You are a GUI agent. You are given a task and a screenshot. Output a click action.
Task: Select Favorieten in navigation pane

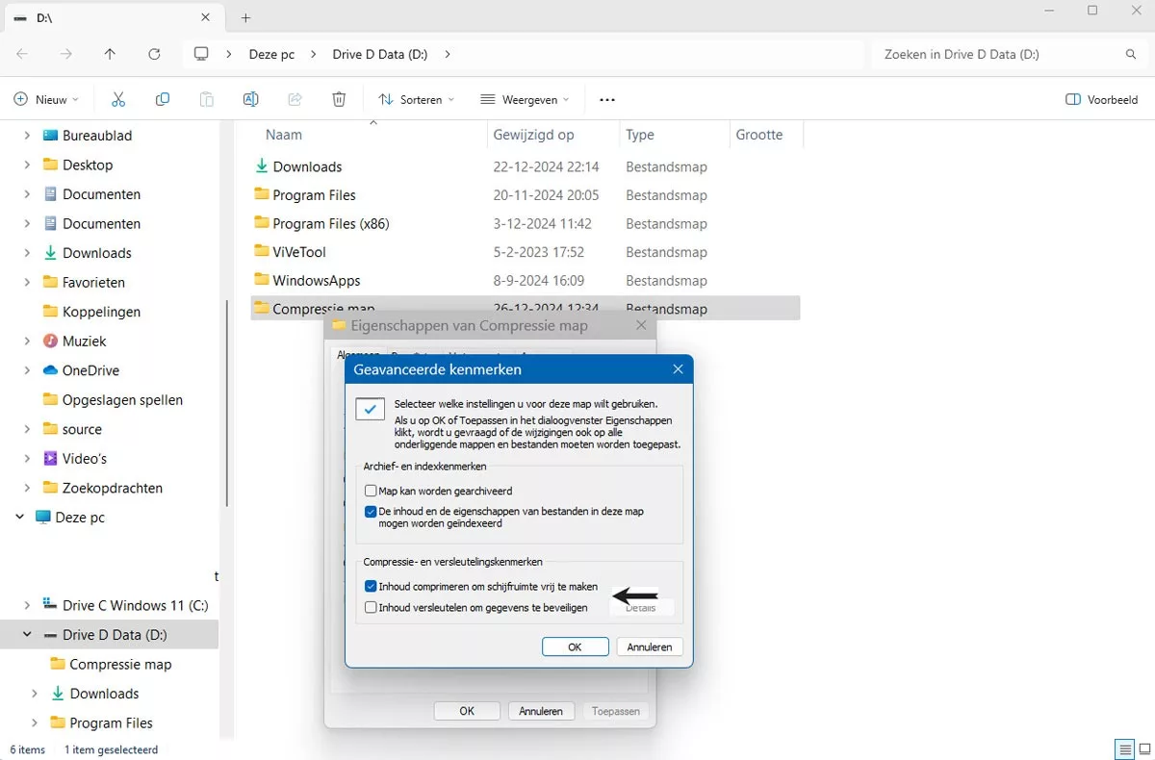pyautogui.click(x=93, y=282)
